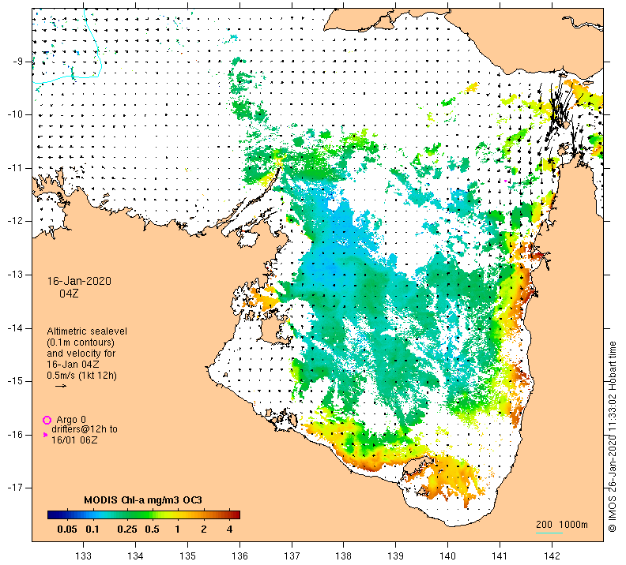Click the 142 longitude axis label
This screenshot has width=626, height=565.
pos(552,556)
